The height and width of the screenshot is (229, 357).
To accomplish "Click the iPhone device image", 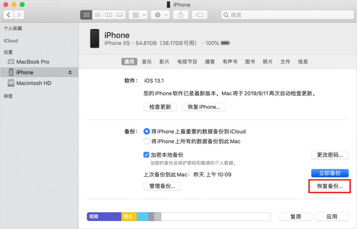I will (x=95, y=38).
